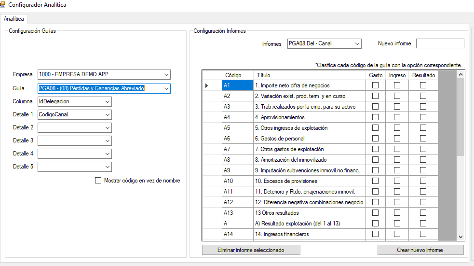474x266 pixels.
Task: Click the Resultado column header
Action: click(423, 75)
